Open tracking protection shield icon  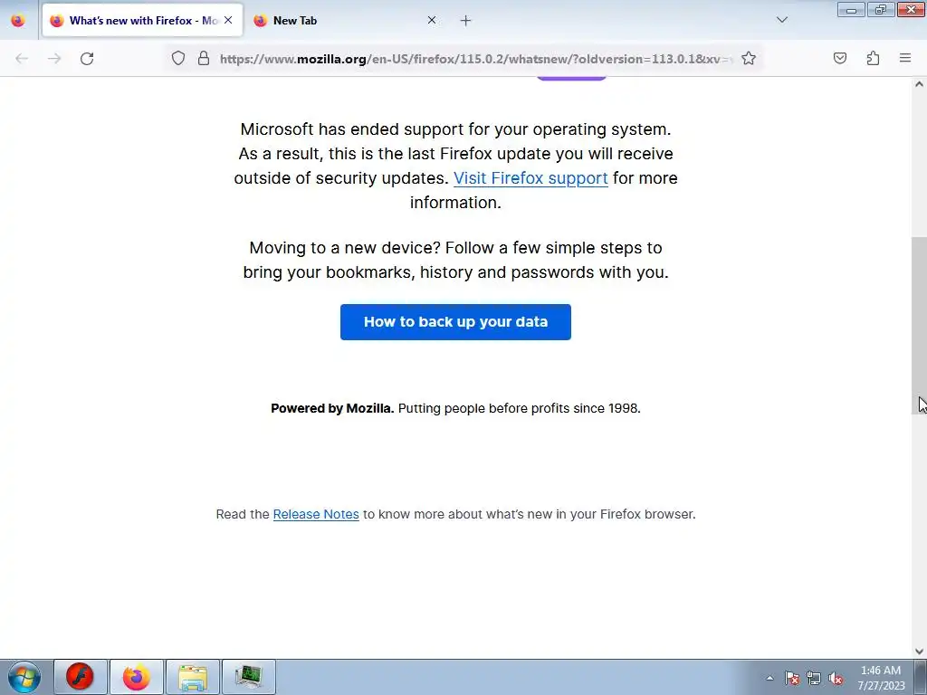pyautogui.click(x=178, y=59)
